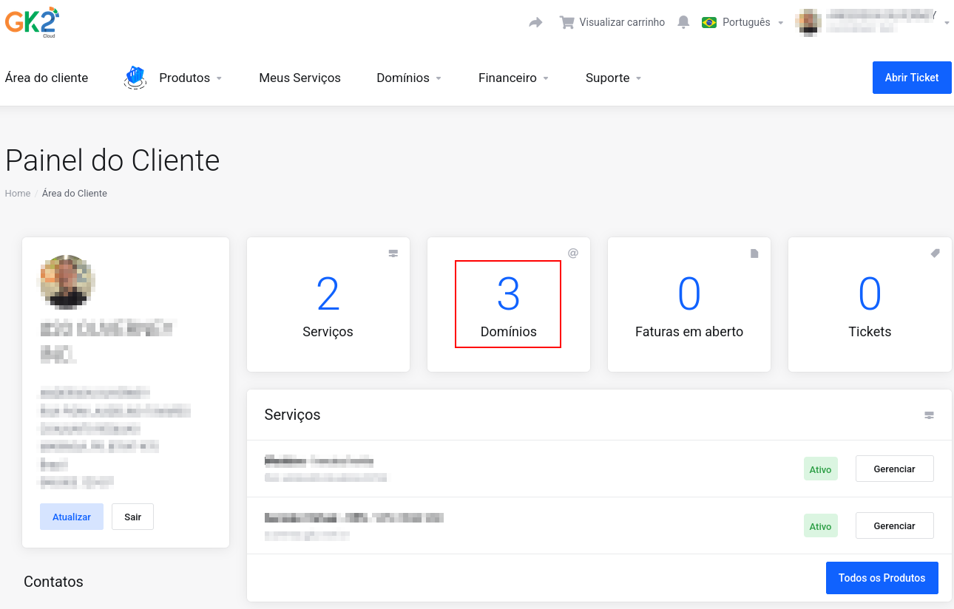Click the Atualizar button
The image size is (954, 609).
(72, 517)
